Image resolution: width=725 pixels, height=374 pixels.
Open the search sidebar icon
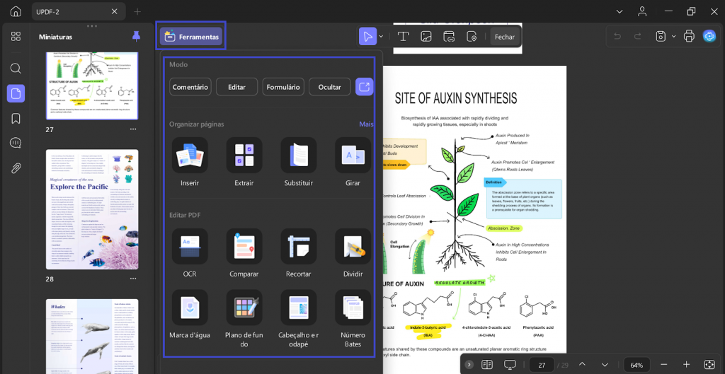coord(16,69)
